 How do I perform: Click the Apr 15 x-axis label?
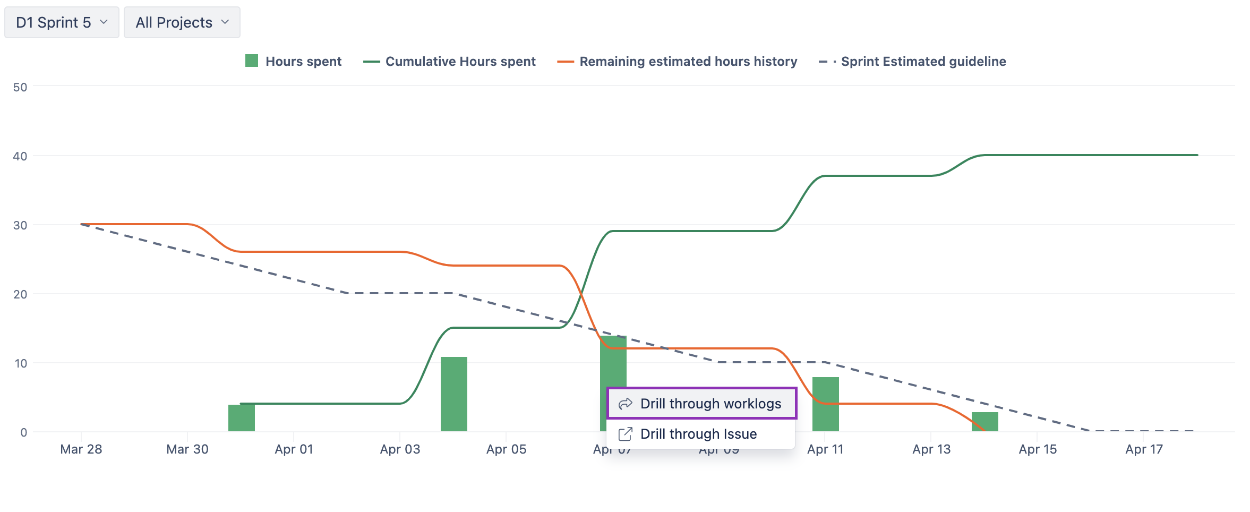coord(1038,449)
